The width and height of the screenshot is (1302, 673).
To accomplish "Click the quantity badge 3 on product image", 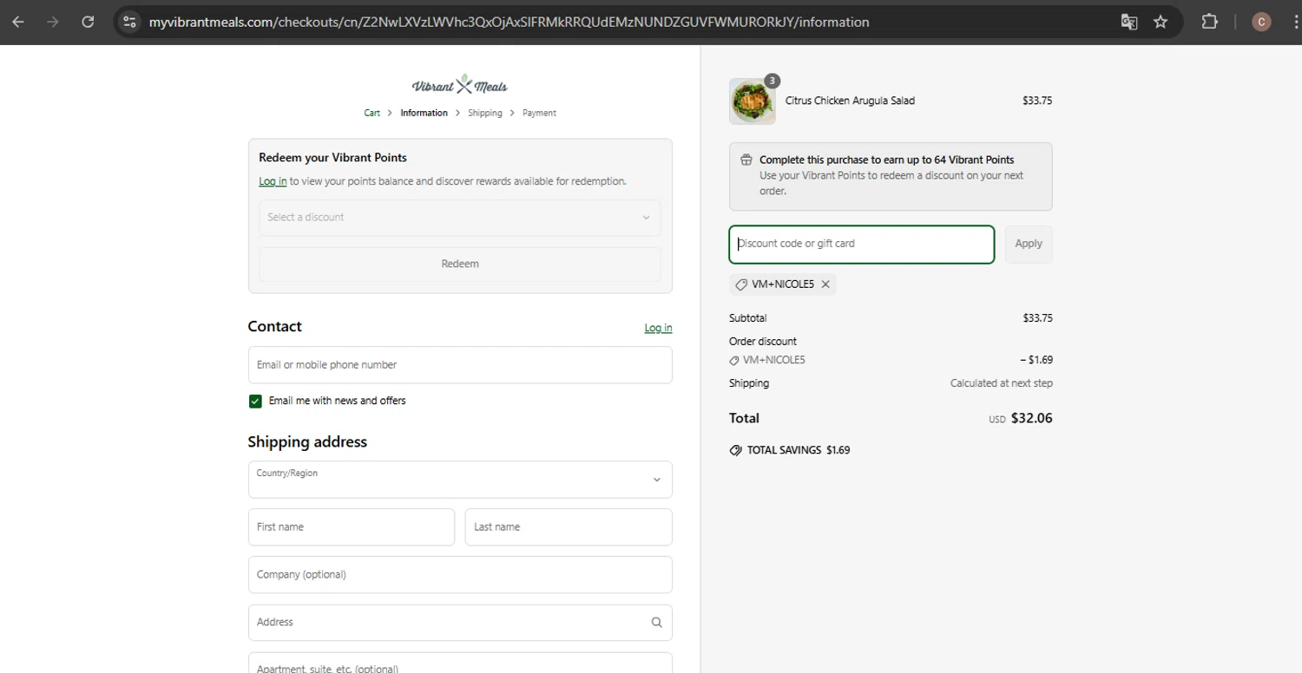I will (772, 81).
